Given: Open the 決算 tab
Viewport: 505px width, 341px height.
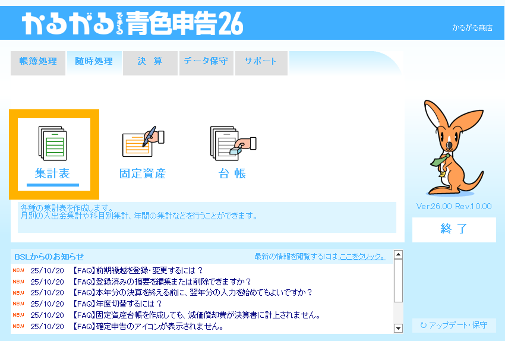Looking at the screenshot, I should pyautogui.click(x=150, y=62).
